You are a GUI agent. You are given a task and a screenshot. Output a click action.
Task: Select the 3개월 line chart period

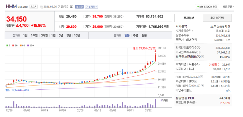(44, 35)
